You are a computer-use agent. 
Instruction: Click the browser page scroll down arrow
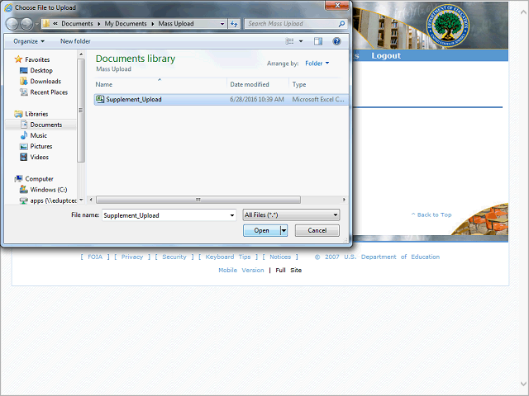pyautogui.click(x=523, y=384)
